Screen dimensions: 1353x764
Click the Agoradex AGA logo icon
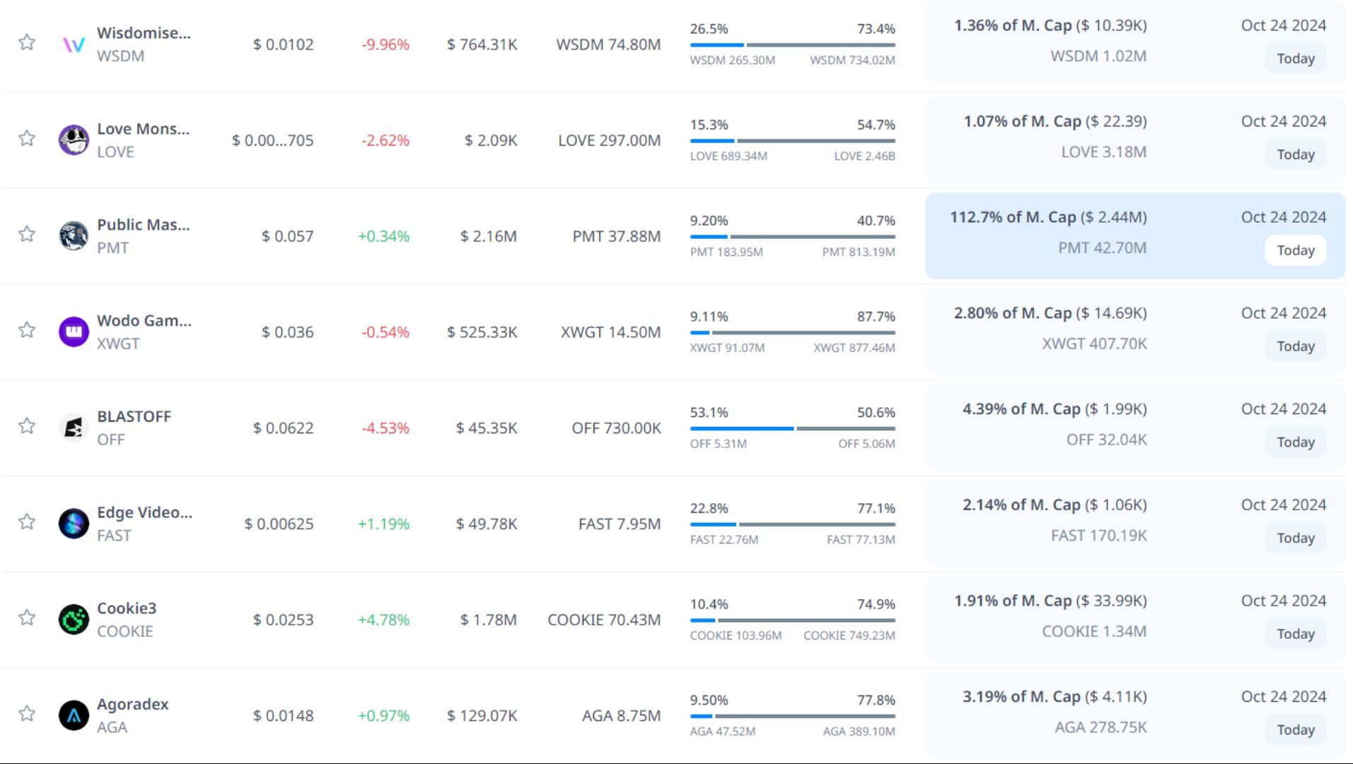coord(74,715)
